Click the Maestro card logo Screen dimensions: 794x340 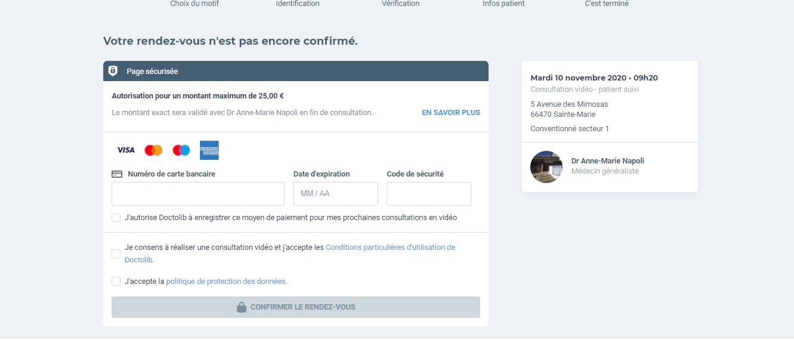tap(181, 150)
